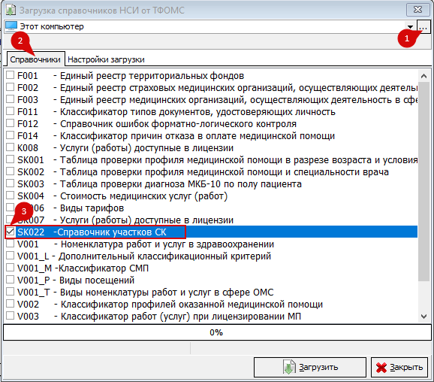Click the scrollbar down arrow in the list
Image resolution: width=434 pixels, height=382 pixels.
tap(423, 317)
